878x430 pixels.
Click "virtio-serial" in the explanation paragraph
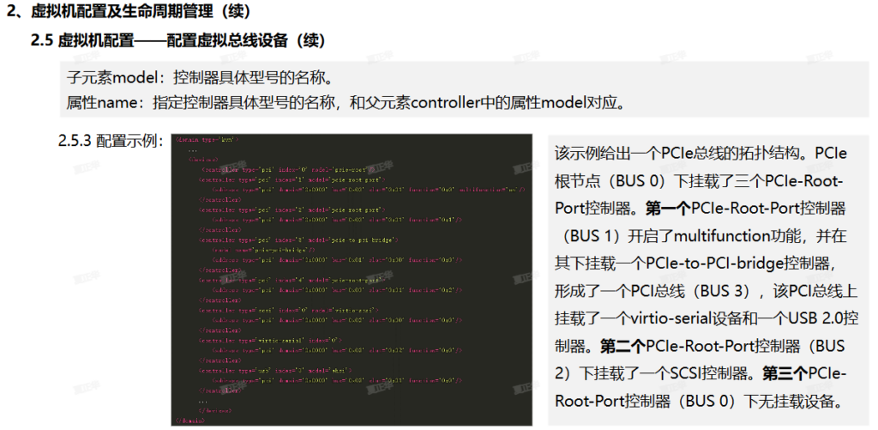(x=680, y=318)
